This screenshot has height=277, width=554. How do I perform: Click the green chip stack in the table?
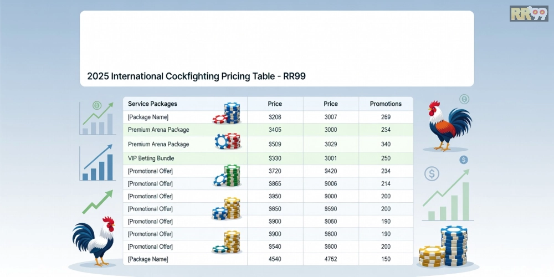coord(227,176)
